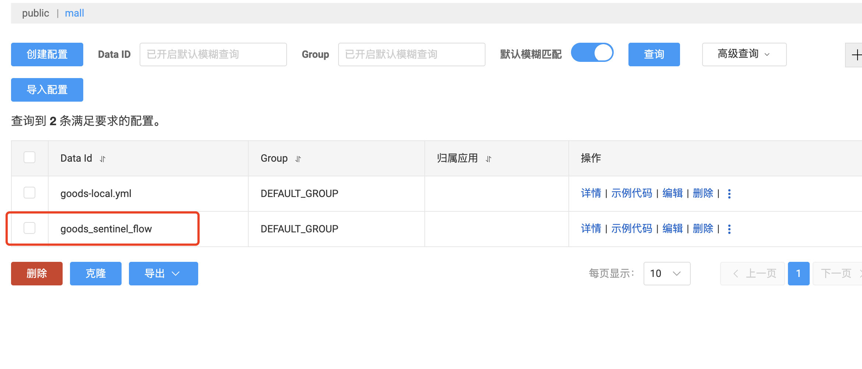Focus the Data ID search input
The width and height of the screenshot is (862, 369).
pyautogui.click(x=213, y=55)
